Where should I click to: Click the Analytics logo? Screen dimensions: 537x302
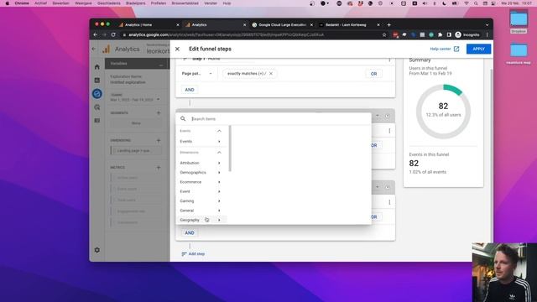coord(121,49)
